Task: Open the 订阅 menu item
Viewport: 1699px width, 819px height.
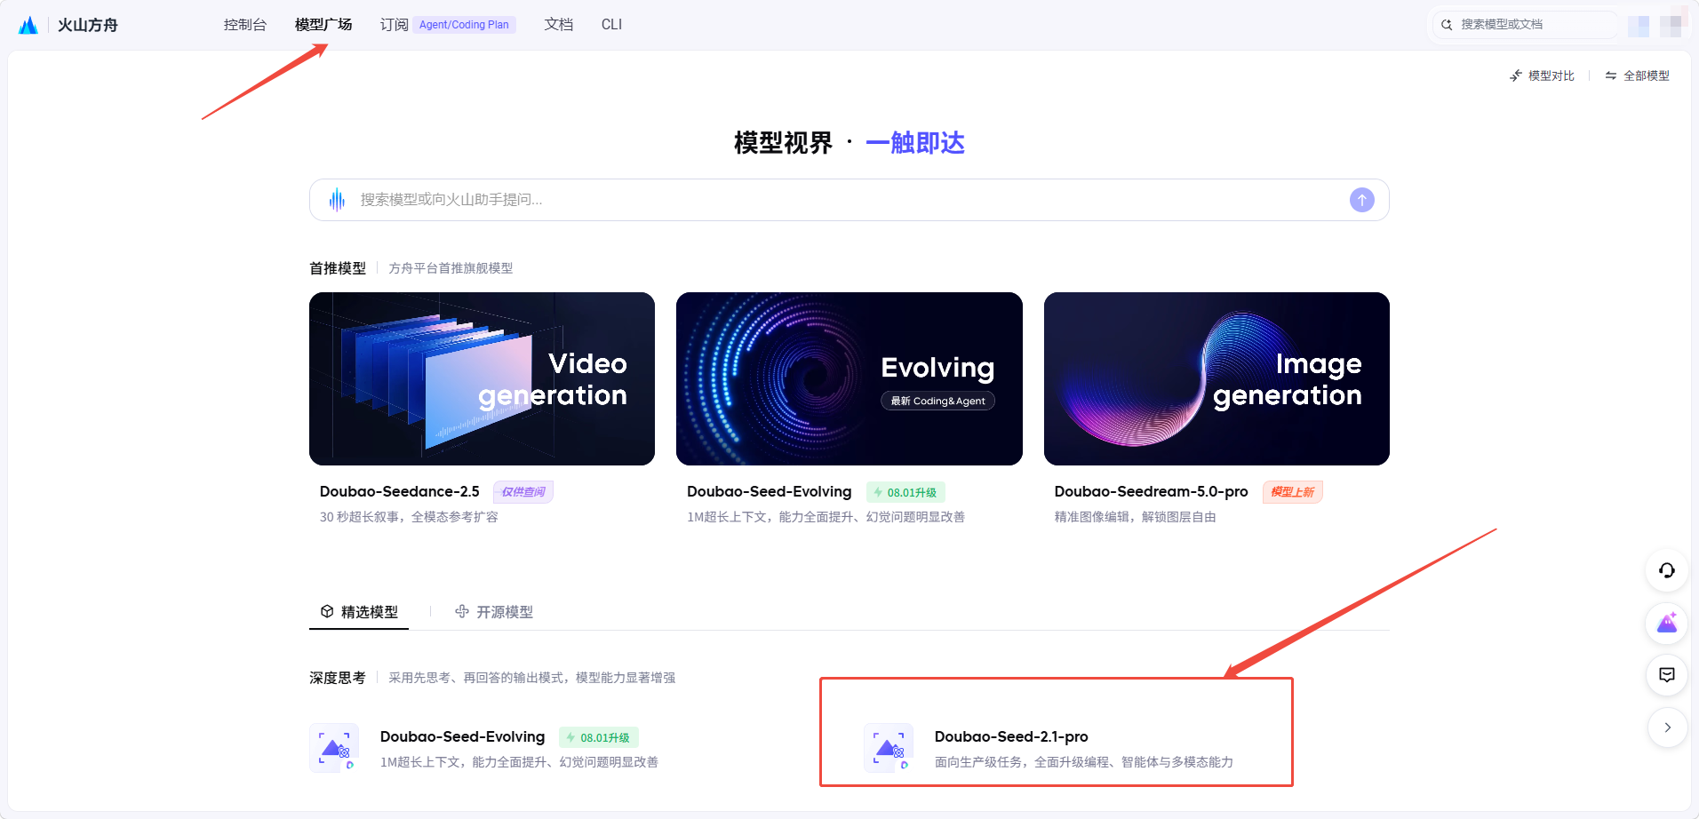Action: click(x=394, y=25)
